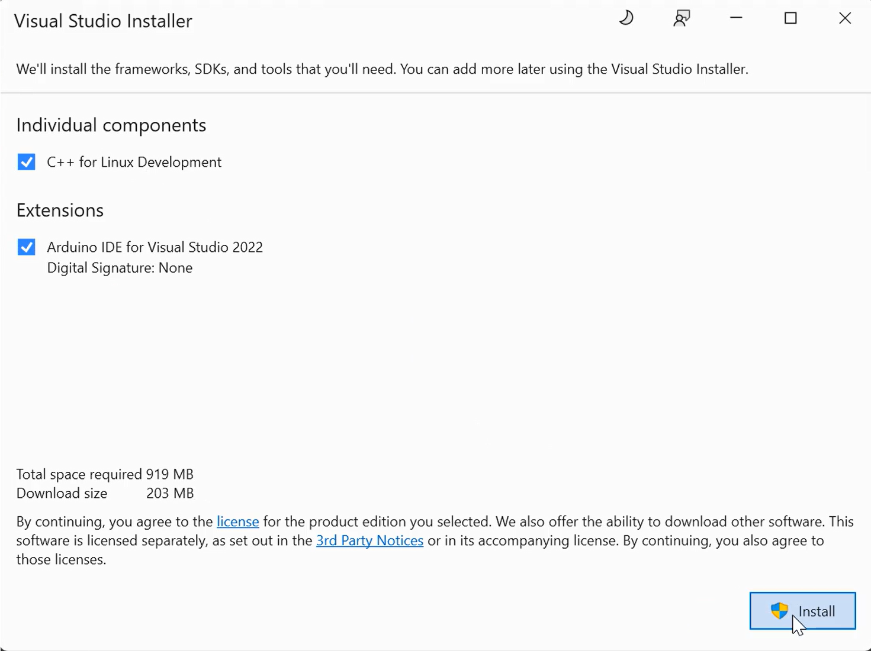Click the Visual Studio Installer title text
Viewport: 871px width, 651px height.
(103, 21)
